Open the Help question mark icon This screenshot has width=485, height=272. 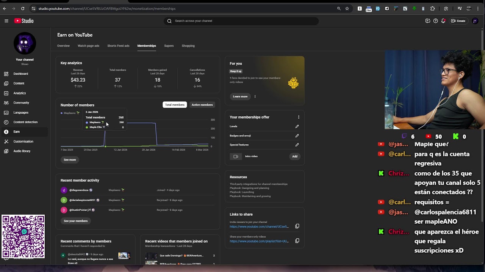point(435,21)
